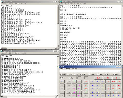Click the Sta statistics button
Image resolution: width=123 pixels, height=98 pixels.
(x=62, y=82)
